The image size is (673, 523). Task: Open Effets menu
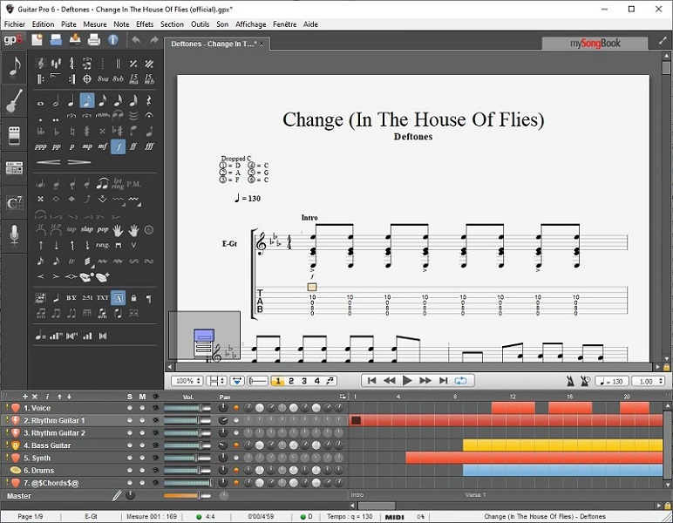click(x=145, y=24)
